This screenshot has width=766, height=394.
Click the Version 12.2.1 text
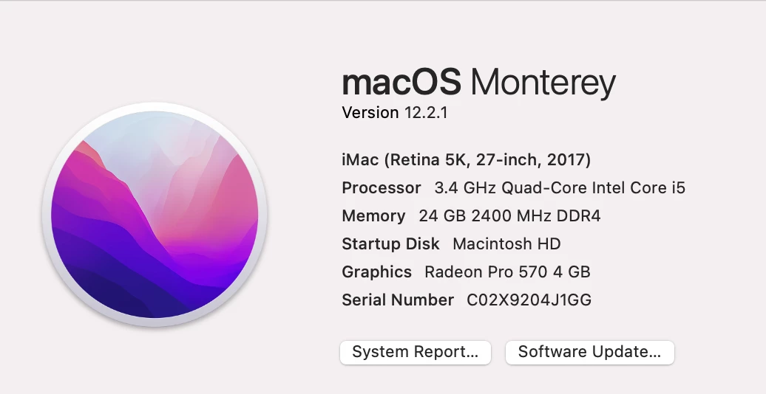pyautogui.click(x=395, y=113)
